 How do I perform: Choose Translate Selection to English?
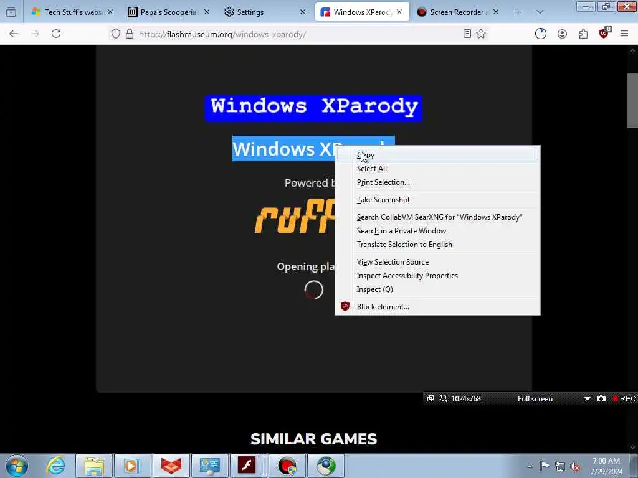[437, 244]
